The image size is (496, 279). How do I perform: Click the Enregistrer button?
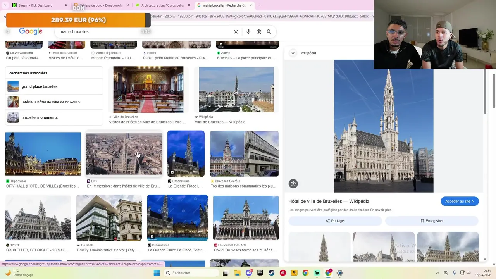(432, 221)
